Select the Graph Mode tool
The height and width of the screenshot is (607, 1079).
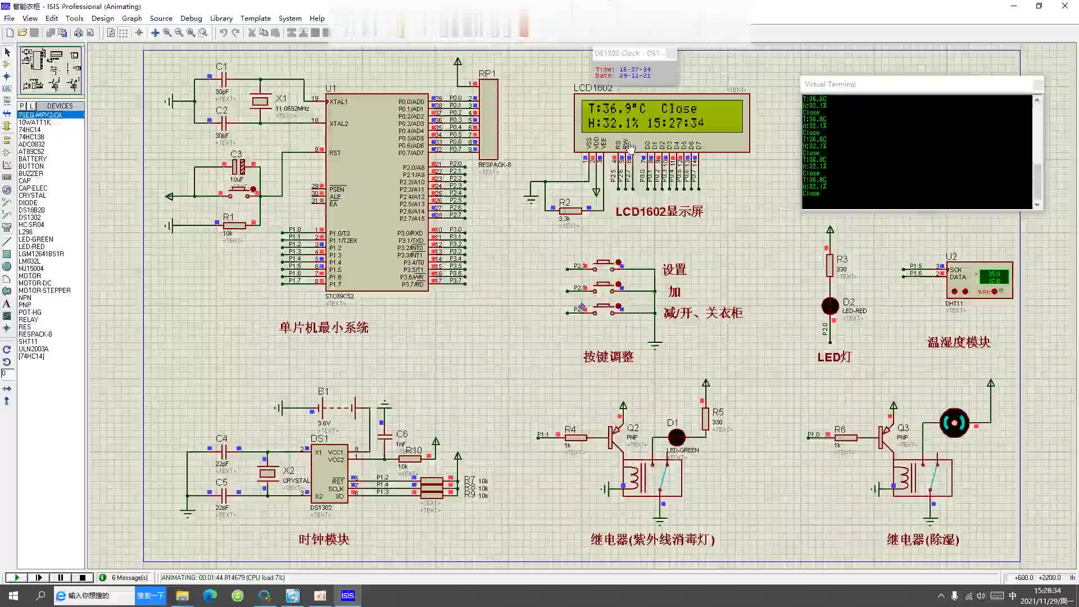pyautogui.click(x=7, y=165)
